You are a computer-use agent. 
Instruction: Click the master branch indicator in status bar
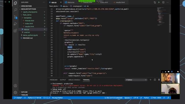(x=18, y=98)
